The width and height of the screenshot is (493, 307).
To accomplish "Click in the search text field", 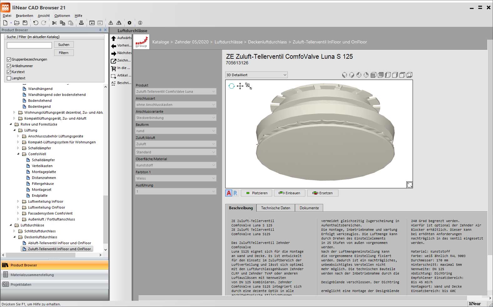I will coord(29,45).
